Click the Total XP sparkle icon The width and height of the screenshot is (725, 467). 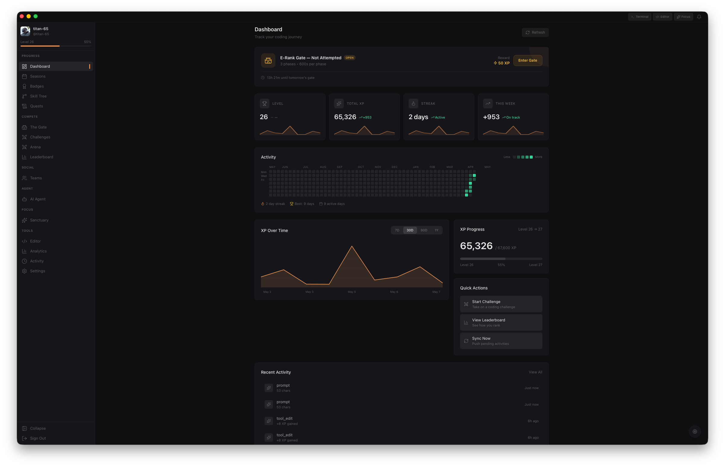click(339, 104)
